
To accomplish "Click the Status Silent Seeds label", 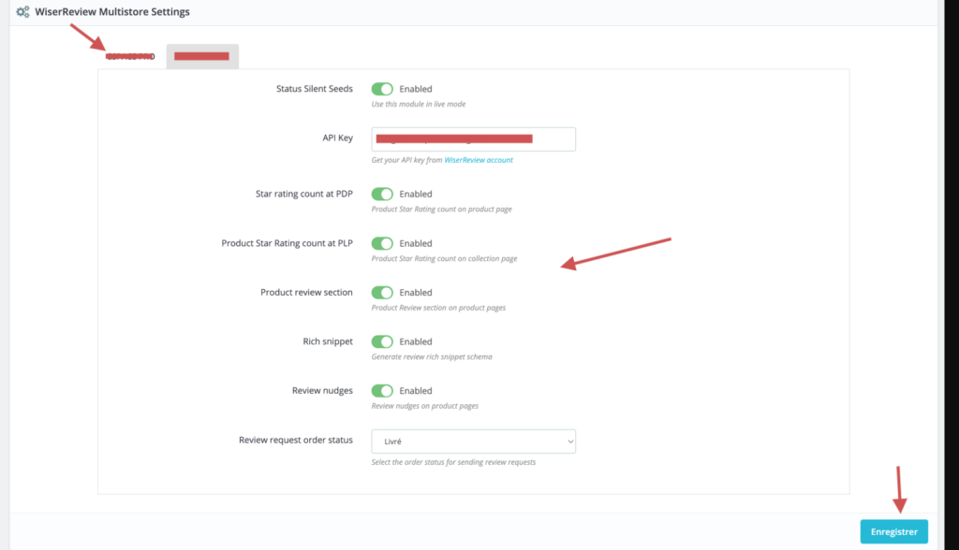I will [x=314, y=89].
